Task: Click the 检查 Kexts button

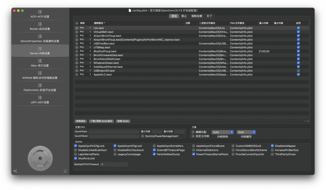Action: [x=123, y=121]
